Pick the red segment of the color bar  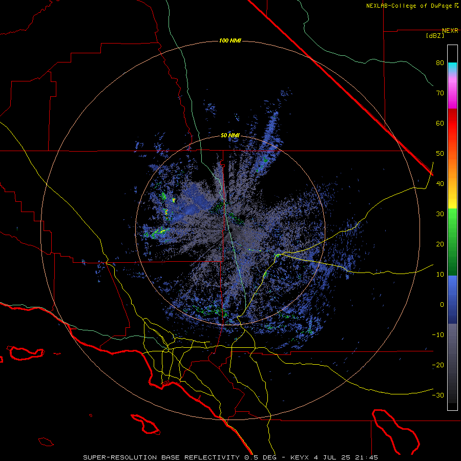pyautogui.click(x=452, y=123)
